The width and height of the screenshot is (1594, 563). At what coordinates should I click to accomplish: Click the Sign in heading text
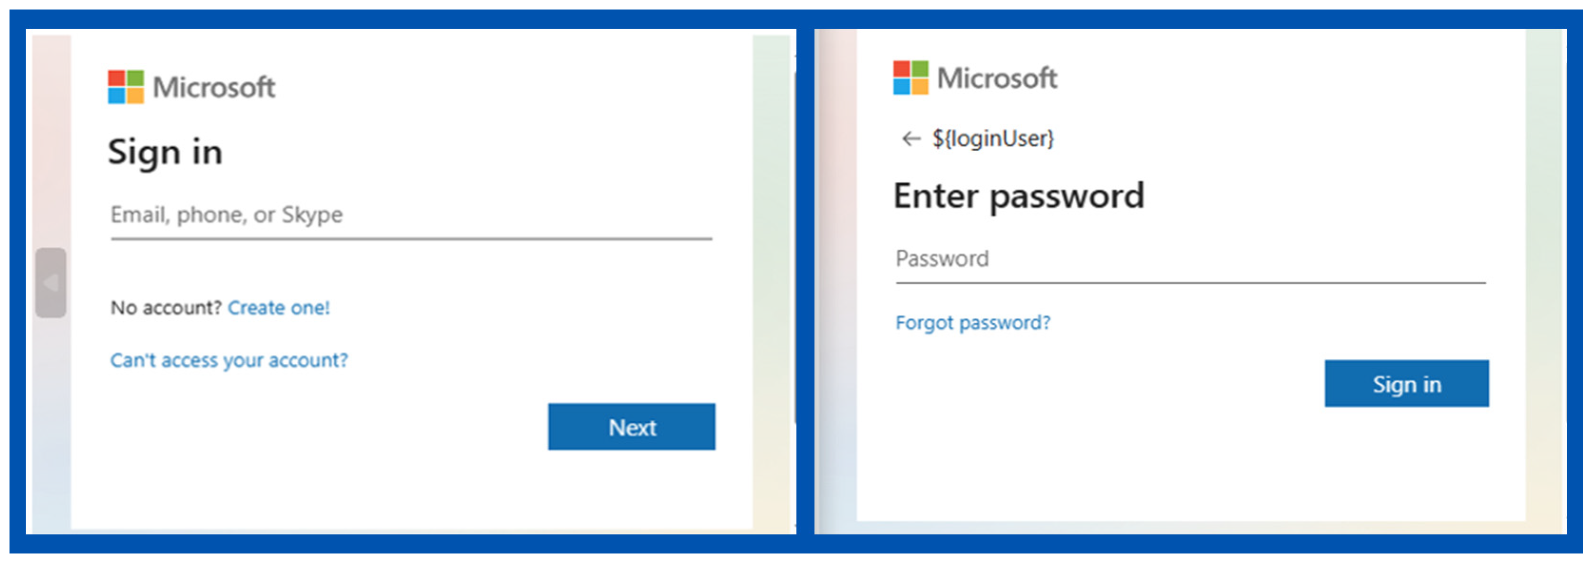[165, 152]
